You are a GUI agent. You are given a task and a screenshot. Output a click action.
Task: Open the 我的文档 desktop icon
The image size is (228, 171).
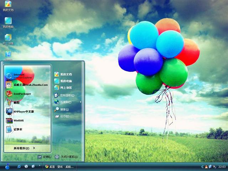pos(8,6)
